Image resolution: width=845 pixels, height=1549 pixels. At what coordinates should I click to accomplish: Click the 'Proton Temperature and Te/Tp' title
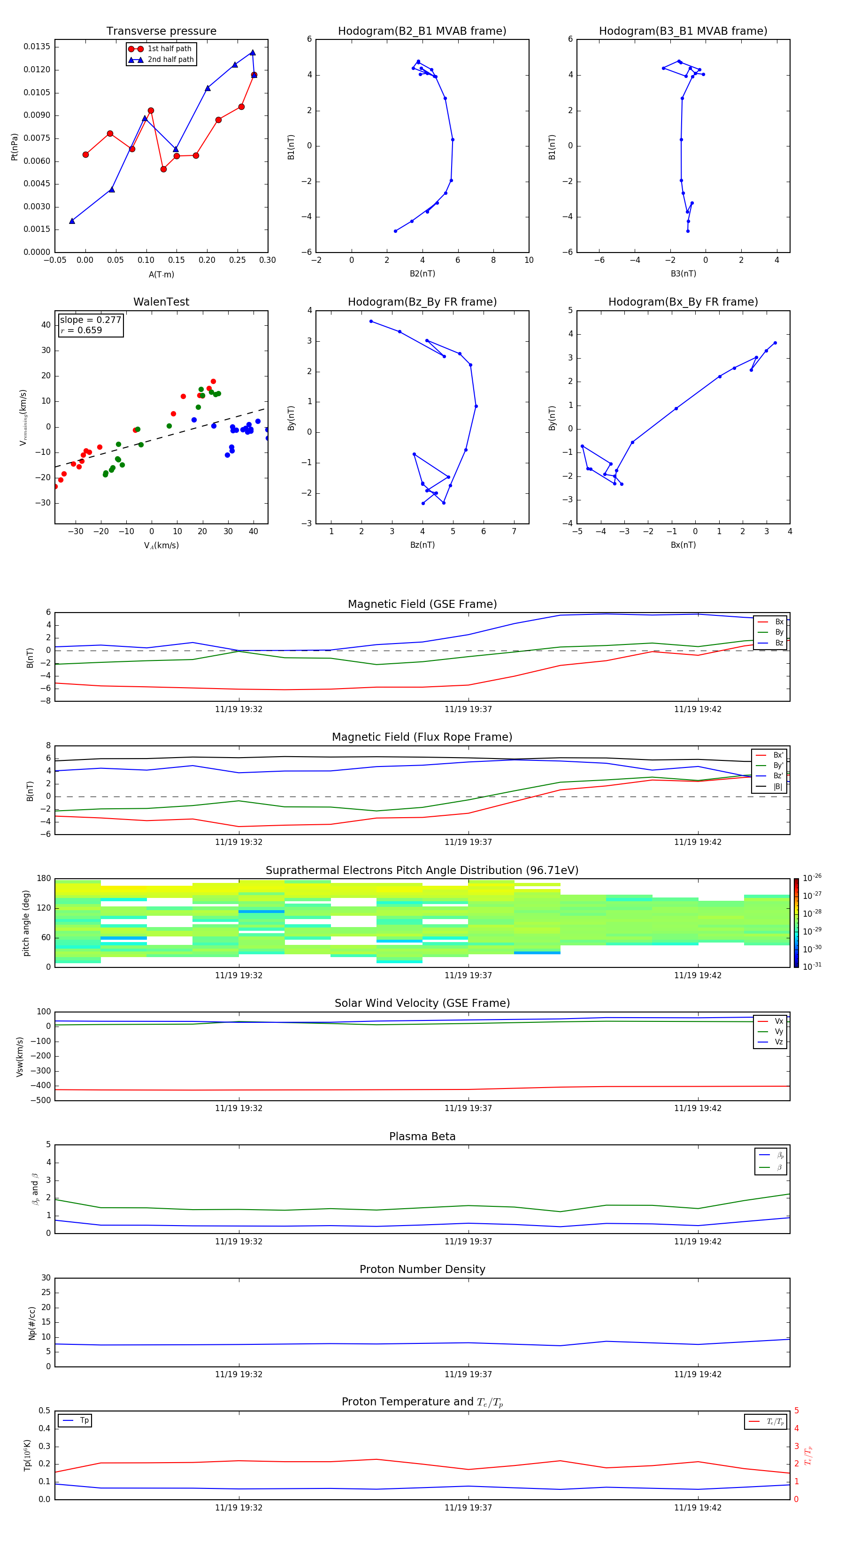[422, 1402]
